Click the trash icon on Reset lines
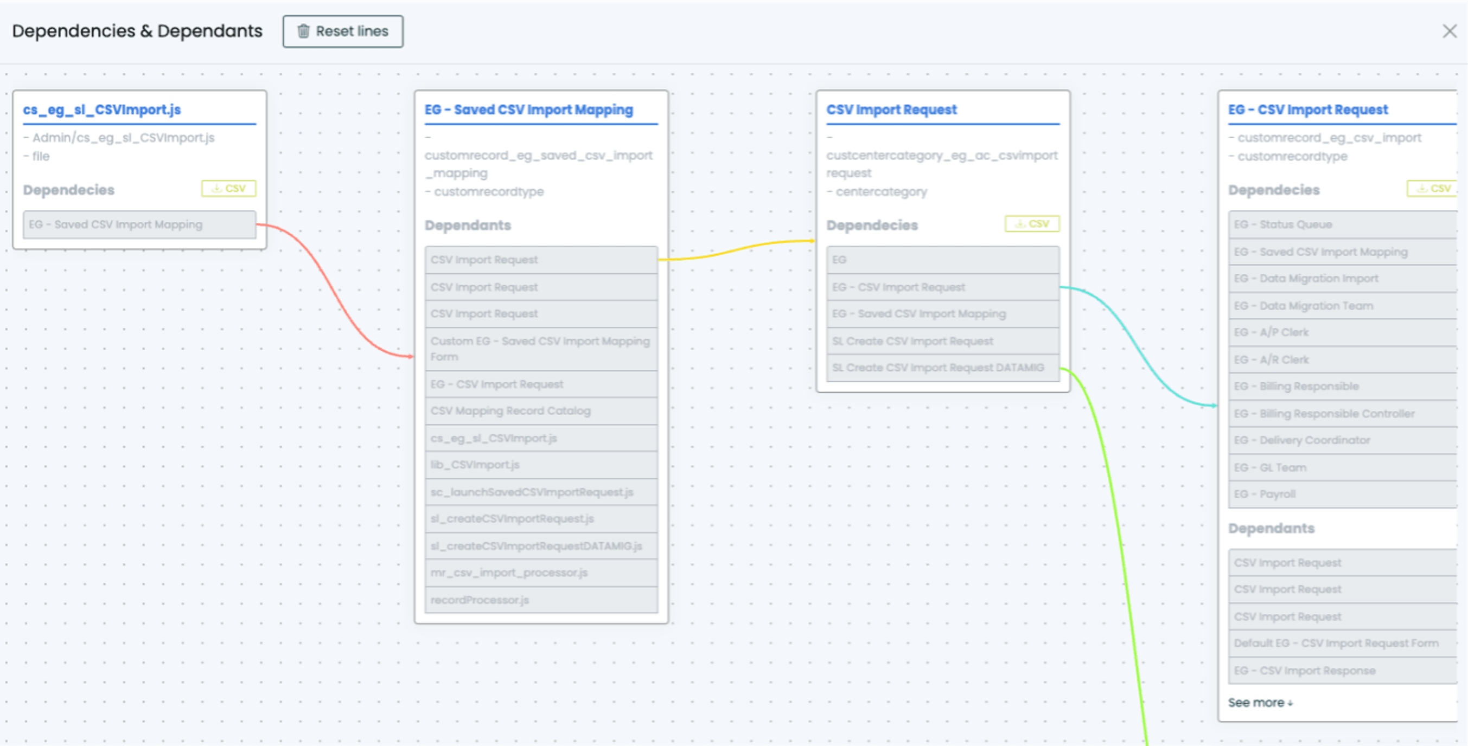1468x746 pixels. (304, 31)
